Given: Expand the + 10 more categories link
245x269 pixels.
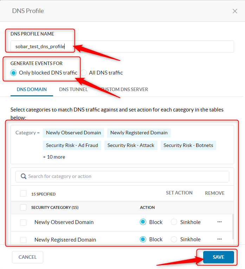Looking at the screenshot, I should (54, 157).
